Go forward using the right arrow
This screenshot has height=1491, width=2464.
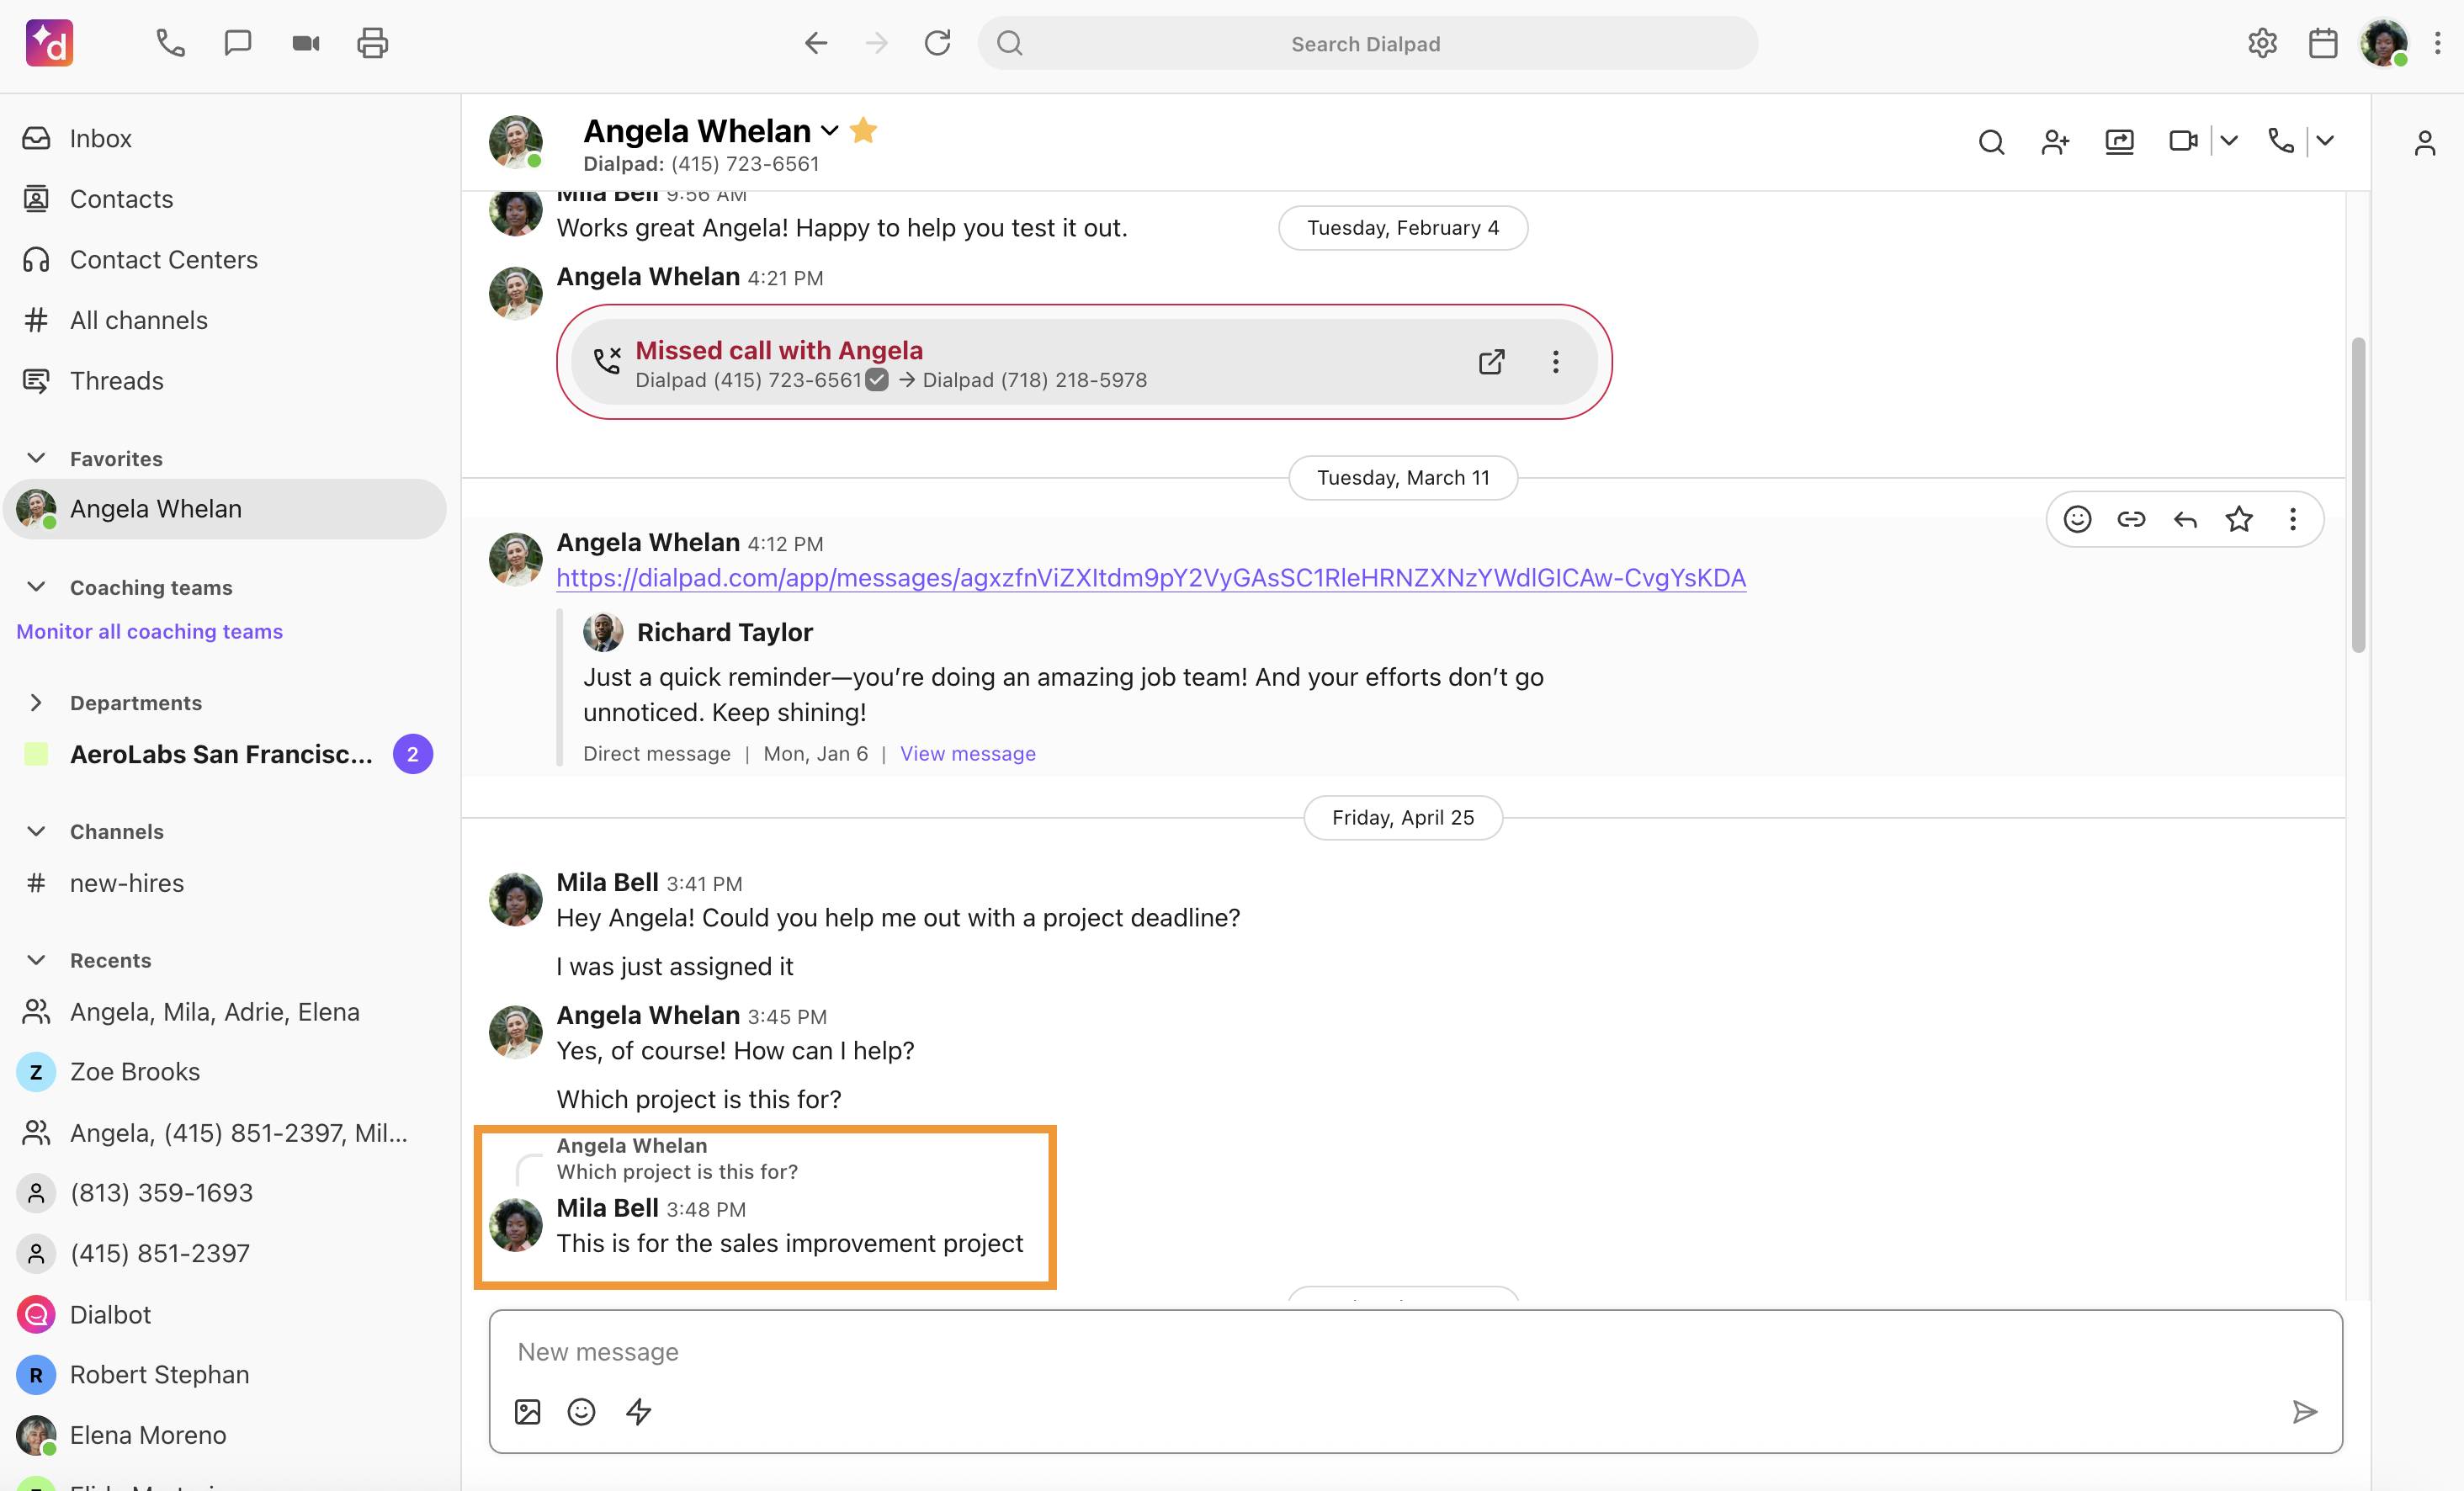pos(877,43)
